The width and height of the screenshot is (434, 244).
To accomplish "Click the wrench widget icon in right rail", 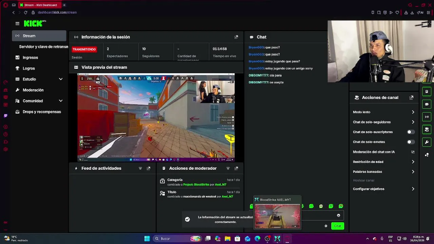I will point(427,142).
